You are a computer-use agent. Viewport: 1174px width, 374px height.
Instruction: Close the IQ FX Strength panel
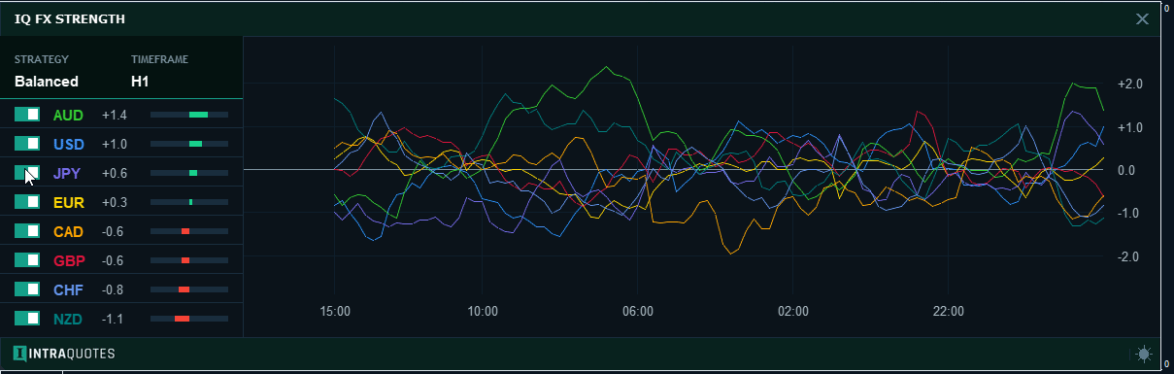(1142, 19)
